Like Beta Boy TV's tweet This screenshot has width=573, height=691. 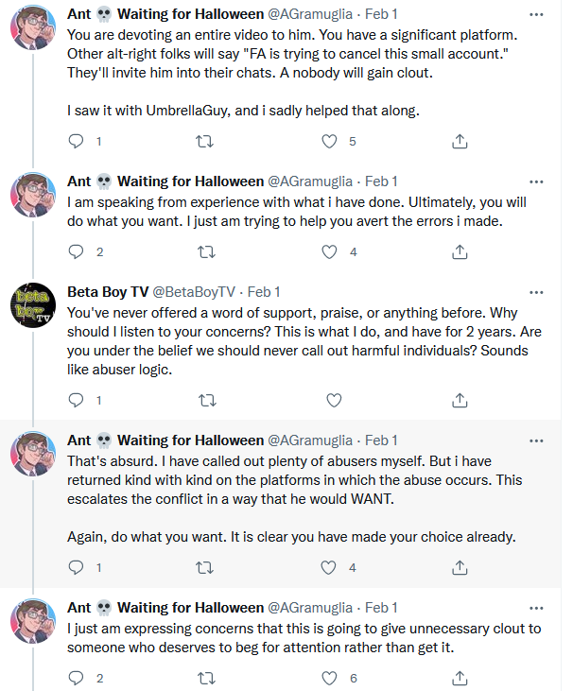point(334,400)
